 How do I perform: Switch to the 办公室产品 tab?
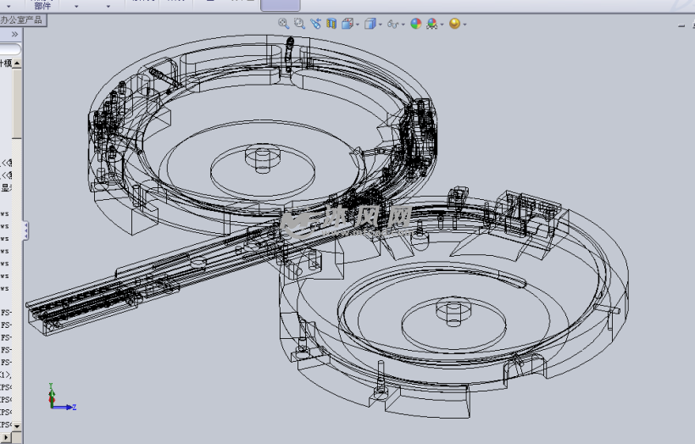pyautogui.click(x=21, y=19)
